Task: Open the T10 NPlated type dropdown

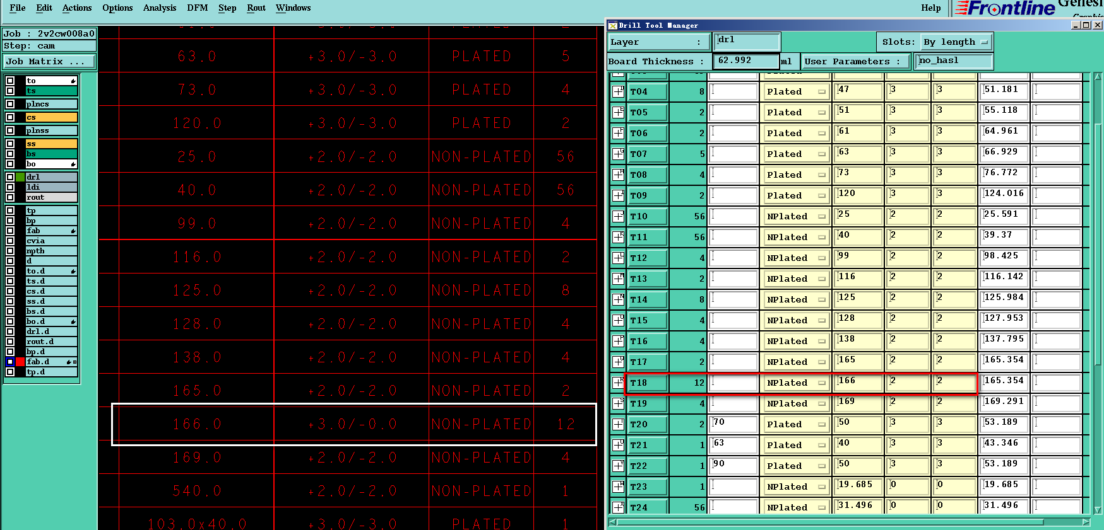Action: click(795, 216)
